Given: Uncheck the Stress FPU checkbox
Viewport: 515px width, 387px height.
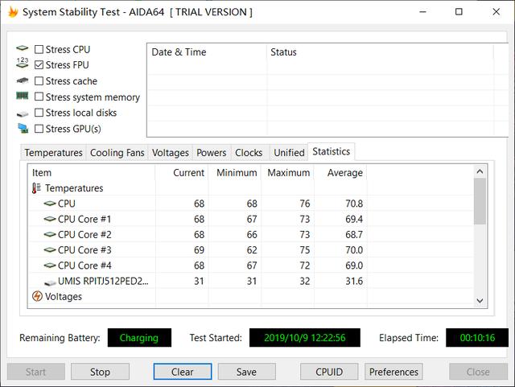Looking at the screenshot, I should click(x=39, y=65).
